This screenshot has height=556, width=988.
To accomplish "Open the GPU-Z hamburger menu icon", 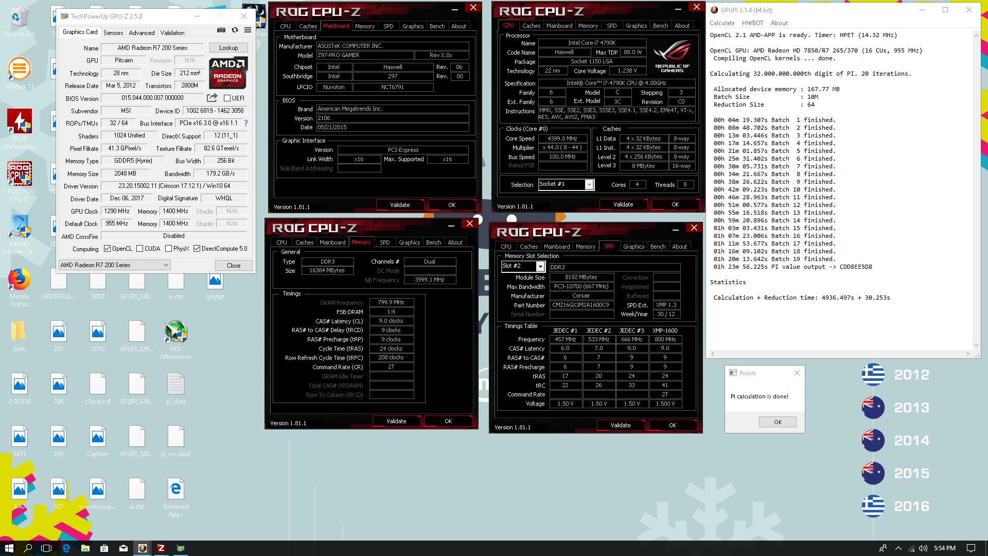I will tap(248, 30).
